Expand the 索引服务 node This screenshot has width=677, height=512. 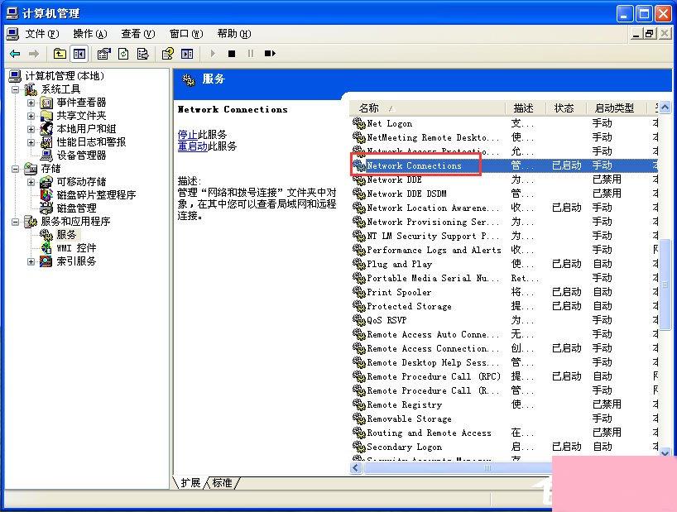(31, 261)
